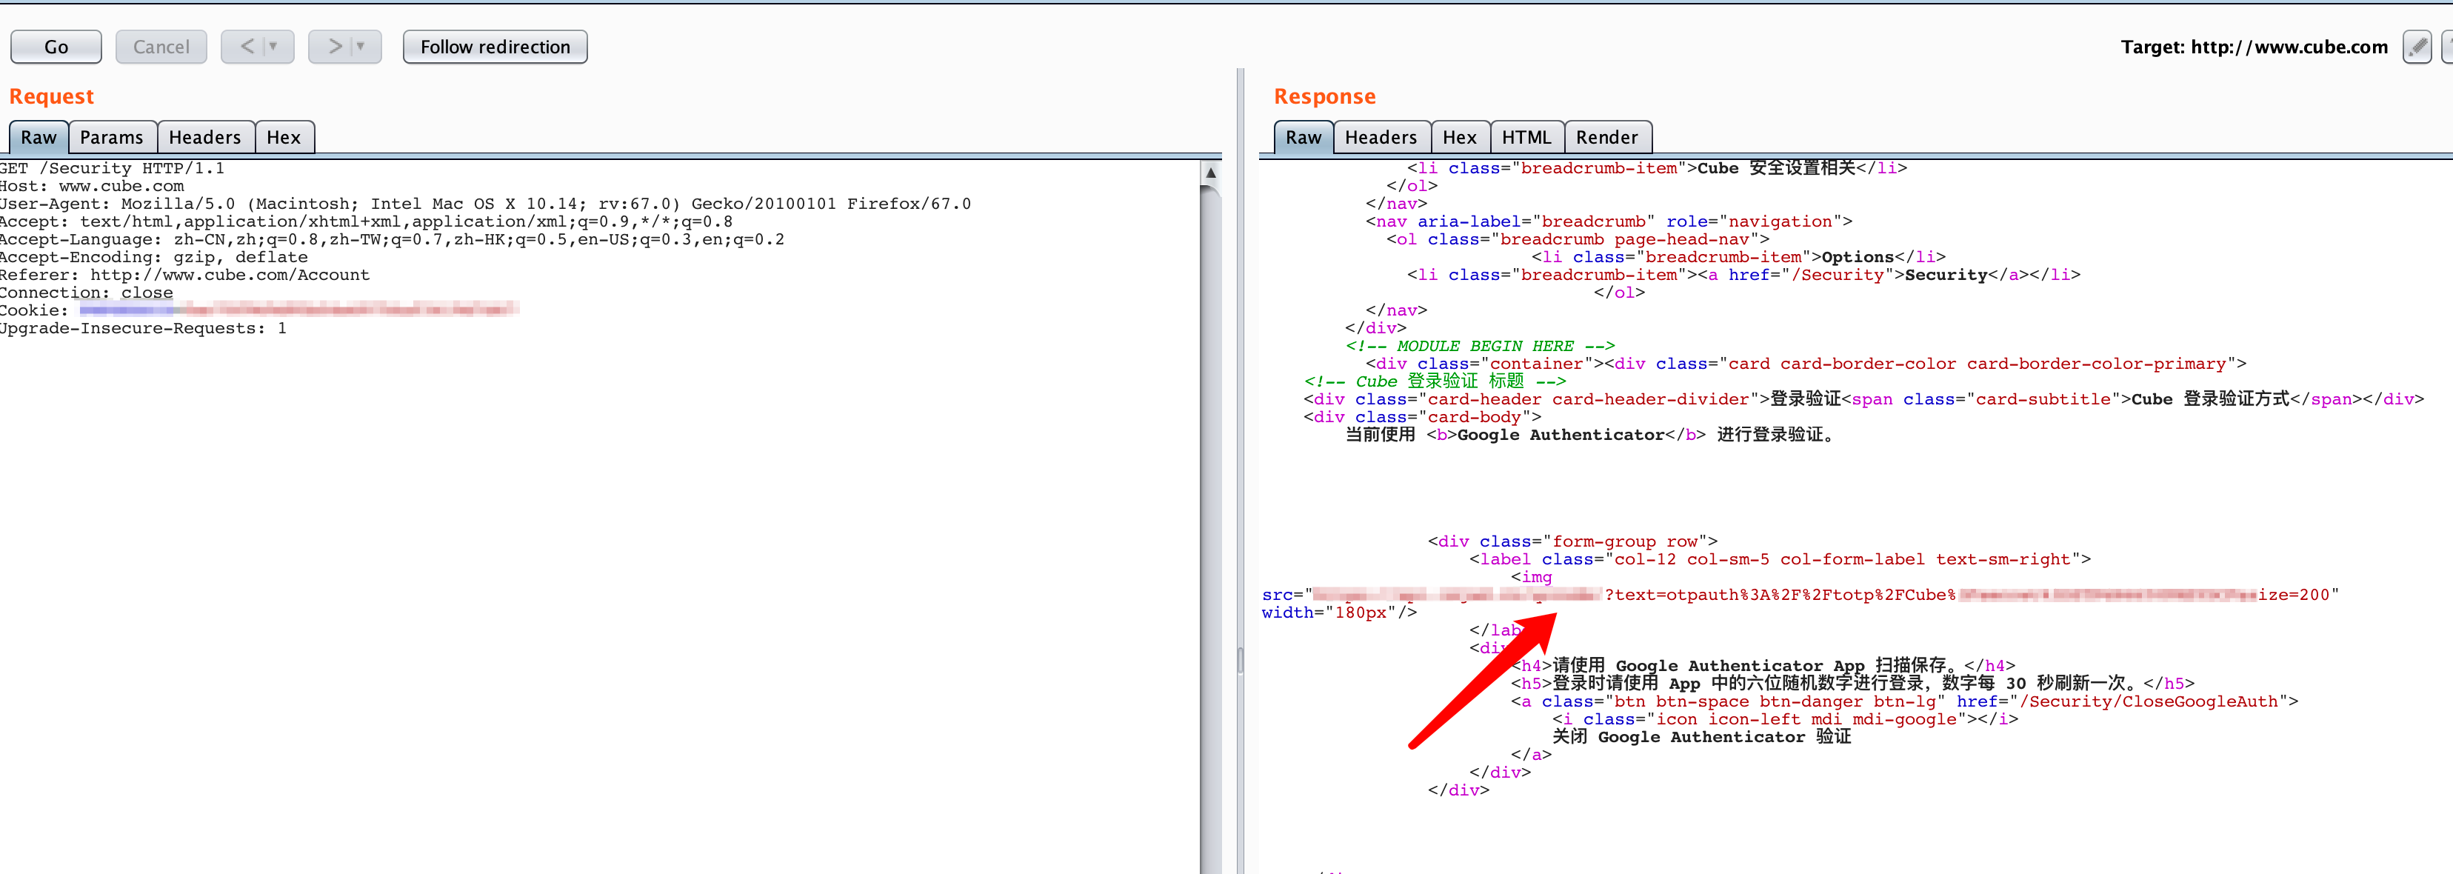View the Request in the Hex tab
2453x874 pixels.
pos(284,136)
